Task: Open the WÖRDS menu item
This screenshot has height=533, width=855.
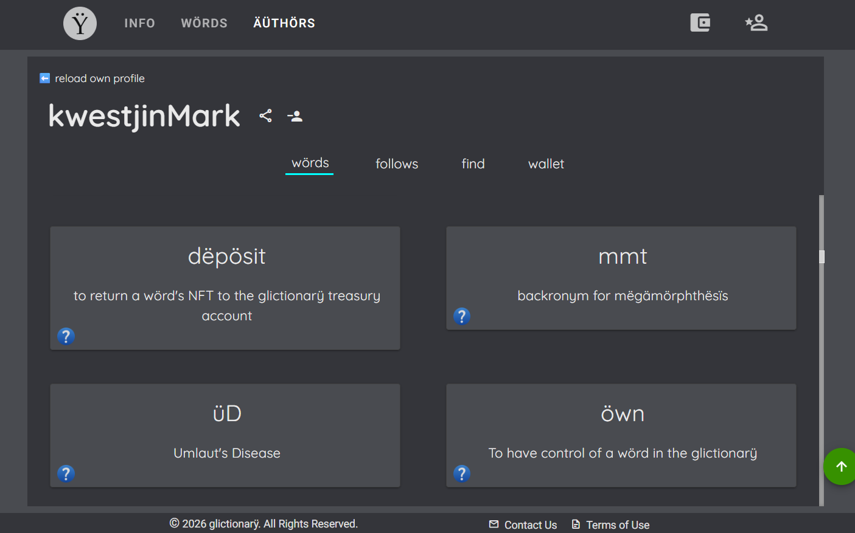Action: point(204,23)
